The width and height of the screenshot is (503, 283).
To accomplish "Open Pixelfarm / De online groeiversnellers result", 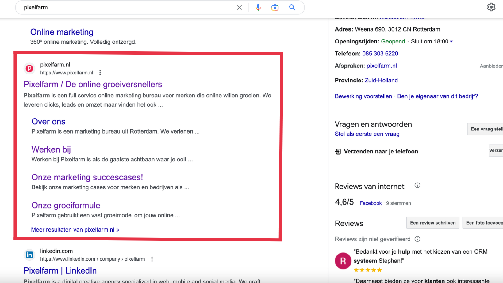I will [93, 84].
